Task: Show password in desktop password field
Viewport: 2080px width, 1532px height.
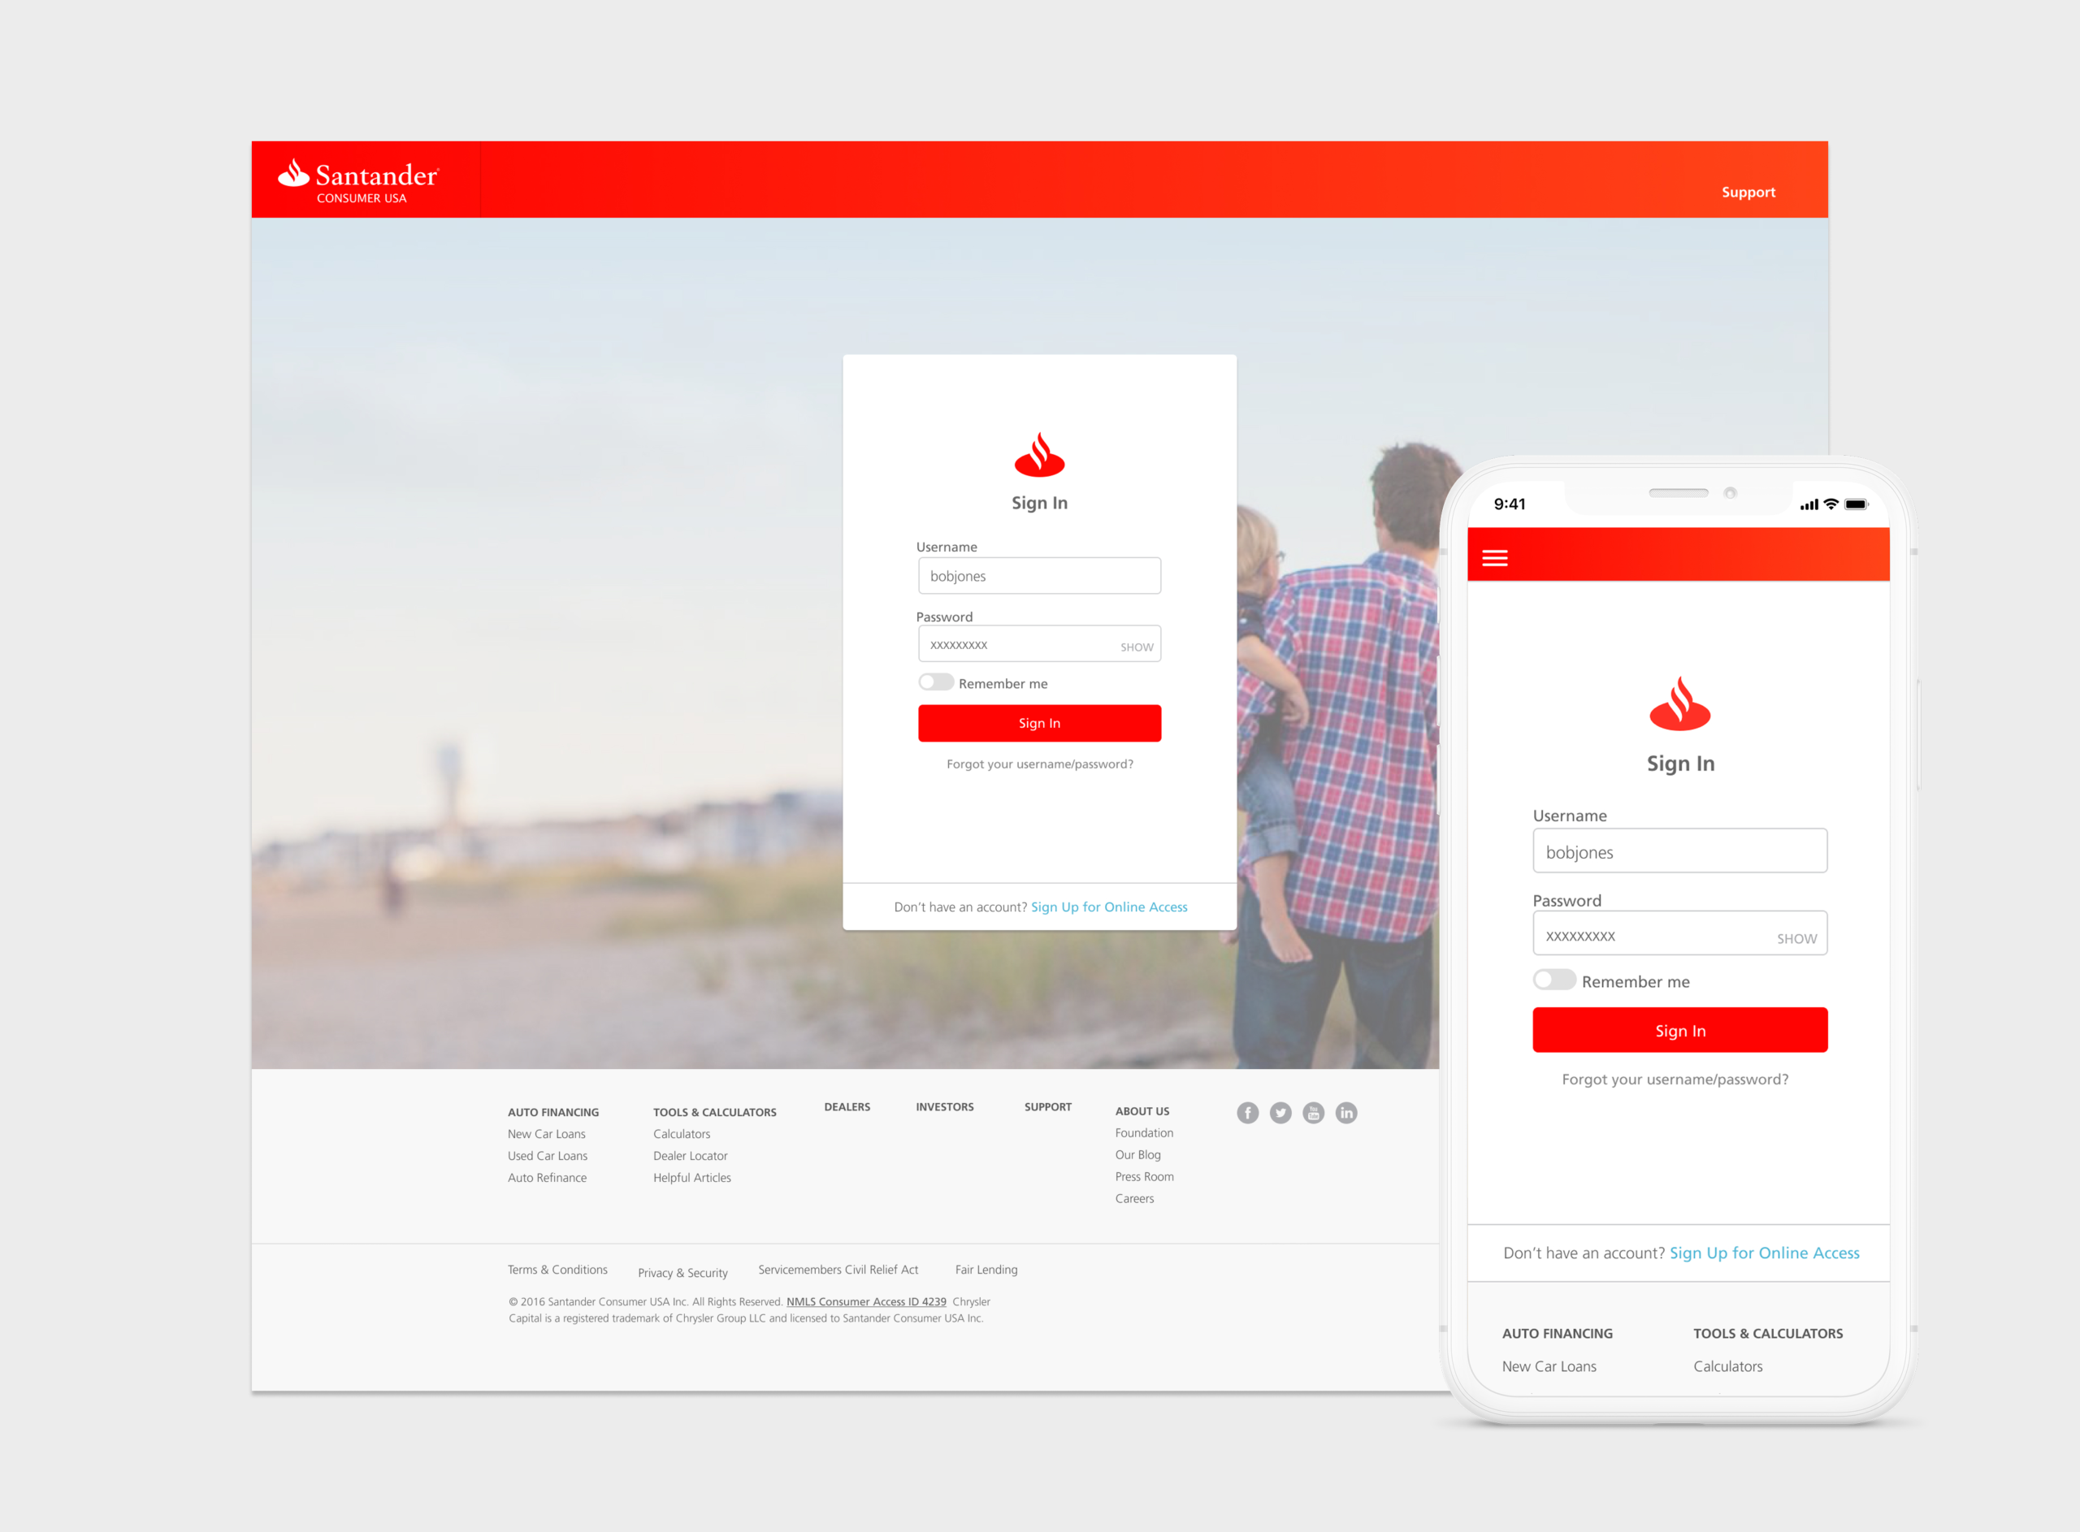Action: point(1136,647)
